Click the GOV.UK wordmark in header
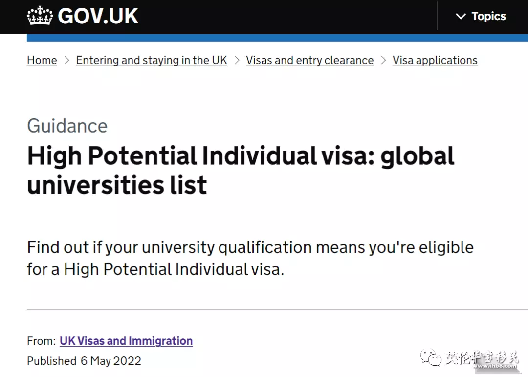The width and height of the screenshot is (528, 377). tap(98, 16)
